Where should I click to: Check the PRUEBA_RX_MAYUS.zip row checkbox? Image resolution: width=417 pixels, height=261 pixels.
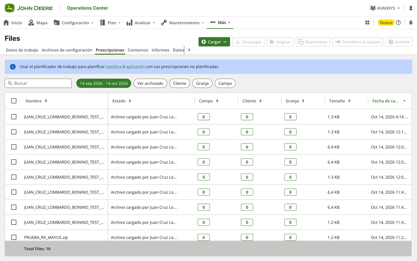(14, 237)
